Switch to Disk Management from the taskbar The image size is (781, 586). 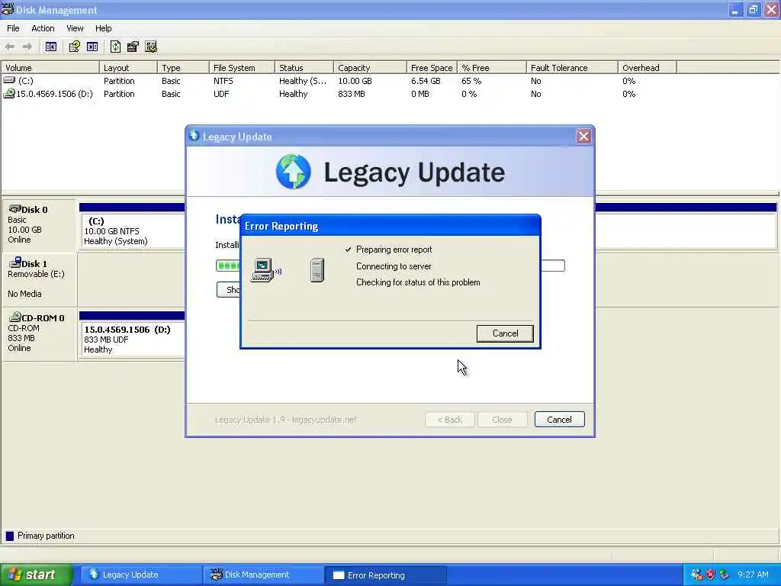pos(263,575)
